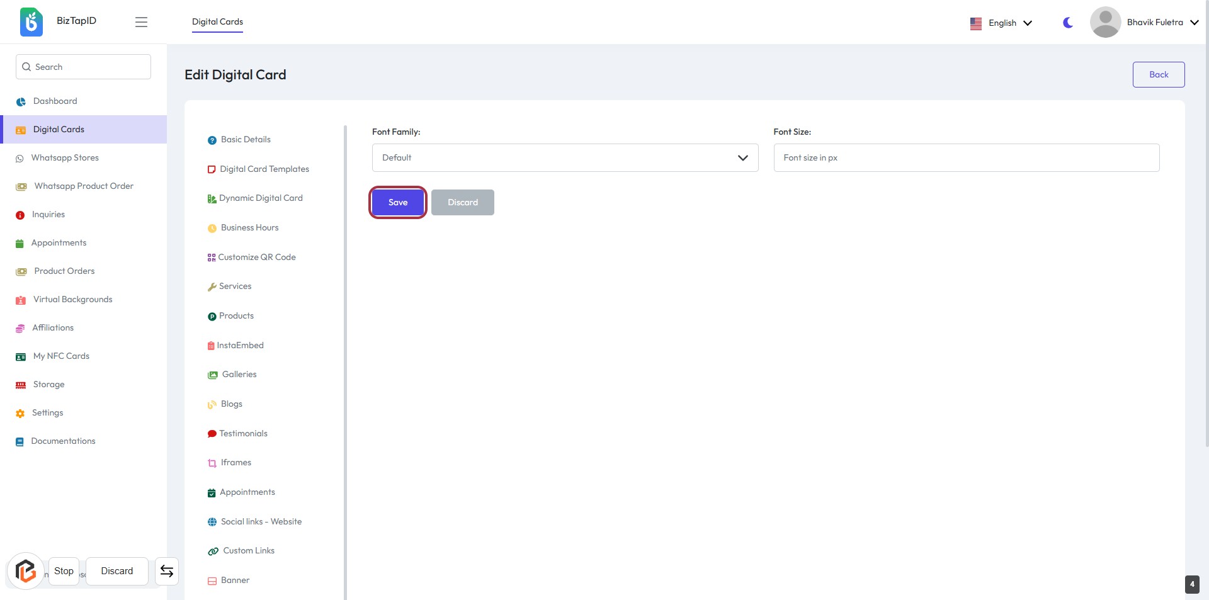Click the user profile avatar
The width and height of the screenshot is (1209, 600).
click(x=1105, y=22)
